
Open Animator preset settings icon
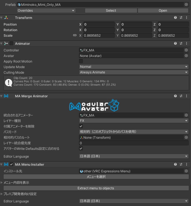point(181,43)
